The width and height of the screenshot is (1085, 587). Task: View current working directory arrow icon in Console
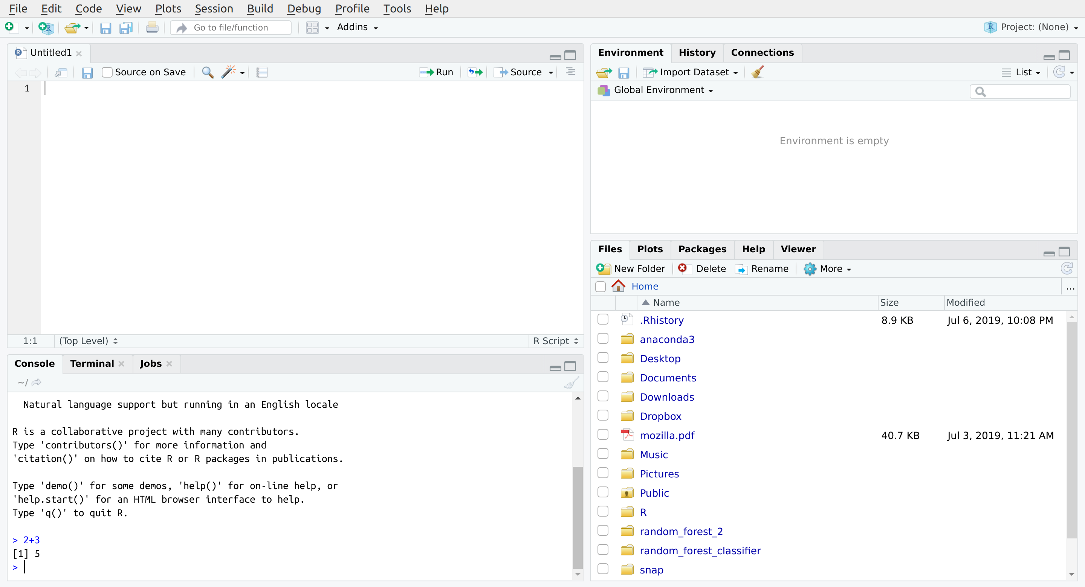[37, 382]
